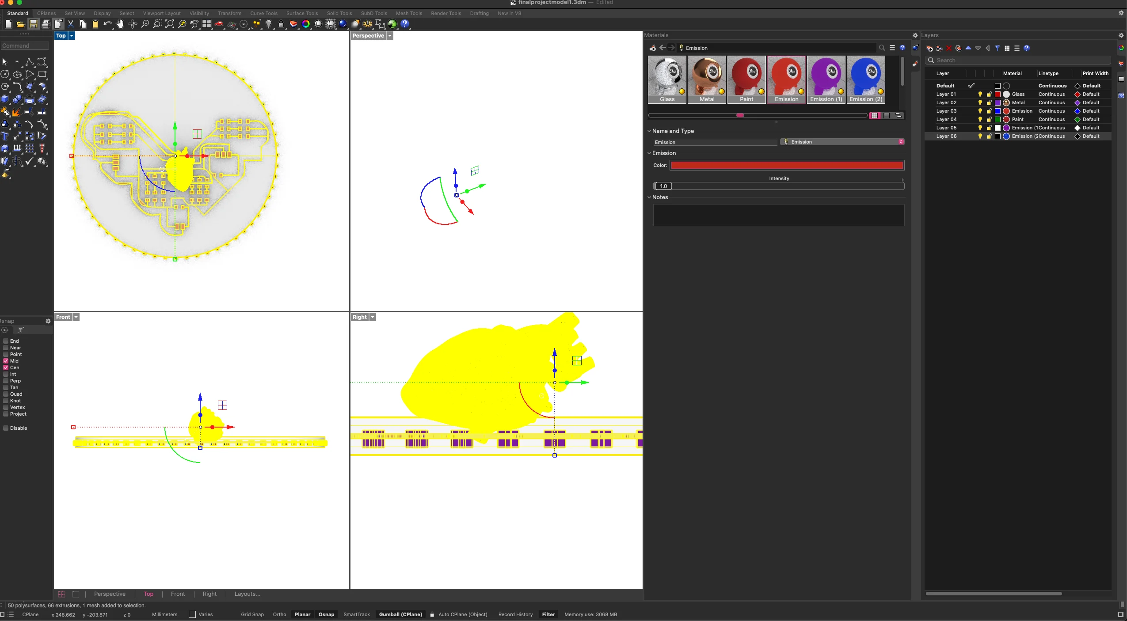This screenshot has height=621, width=1127.
Task: Choose the Polyline tool in sidebar
Action: click(x=30, y=62)
